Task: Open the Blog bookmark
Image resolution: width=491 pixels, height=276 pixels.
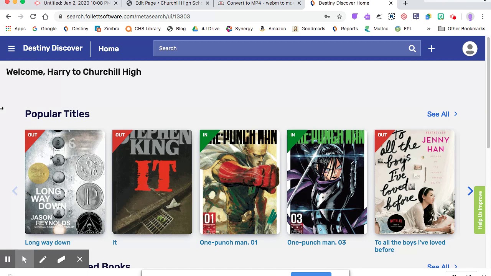Action: (x=176, y=29)
